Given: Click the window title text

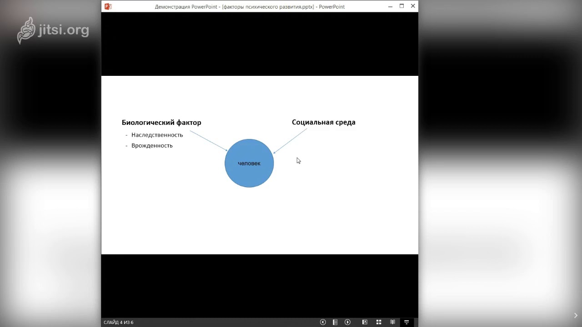Looking at the screenshot, I should [250, 7].
